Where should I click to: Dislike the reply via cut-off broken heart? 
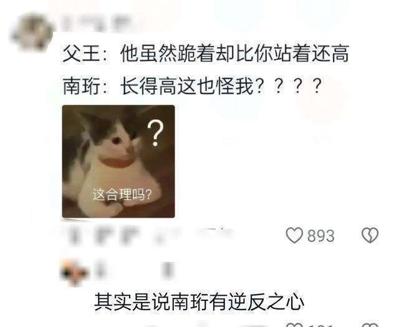(370, 325)
